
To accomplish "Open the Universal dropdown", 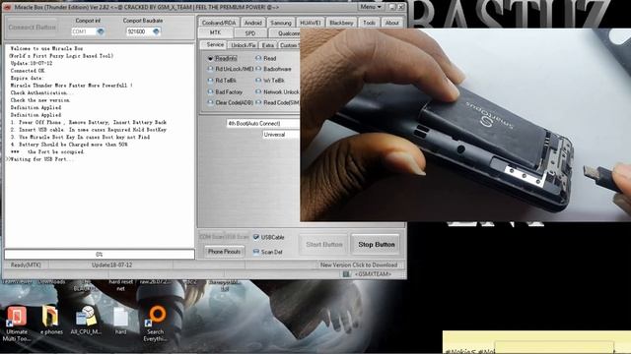I will point(281,135).
